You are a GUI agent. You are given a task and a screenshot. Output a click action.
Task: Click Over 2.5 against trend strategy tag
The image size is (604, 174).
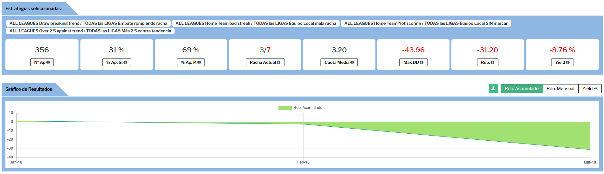90,31
